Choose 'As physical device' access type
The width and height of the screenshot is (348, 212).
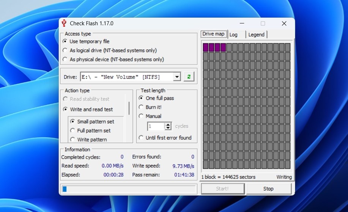(x=65, y=60)
